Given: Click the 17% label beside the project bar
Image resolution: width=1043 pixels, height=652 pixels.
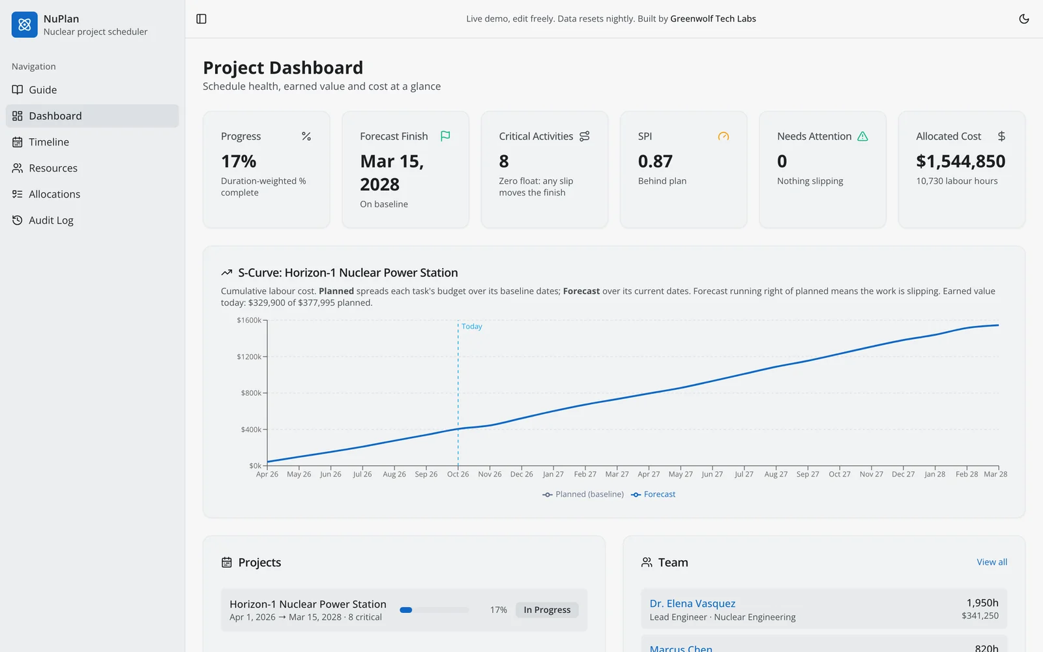Looking at the screenshot, I should click(499, 610).
